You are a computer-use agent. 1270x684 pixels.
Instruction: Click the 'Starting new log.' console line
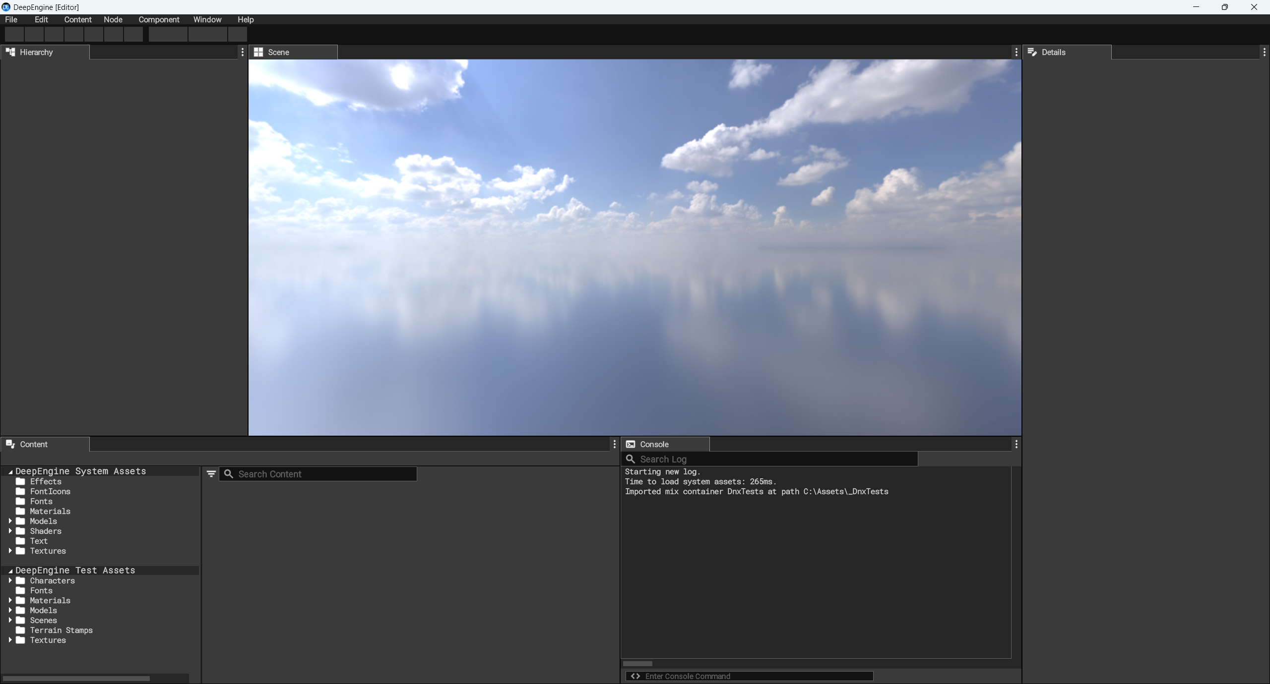662,471
